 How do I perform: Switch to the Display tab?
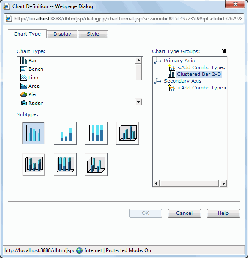pos(62,34)
